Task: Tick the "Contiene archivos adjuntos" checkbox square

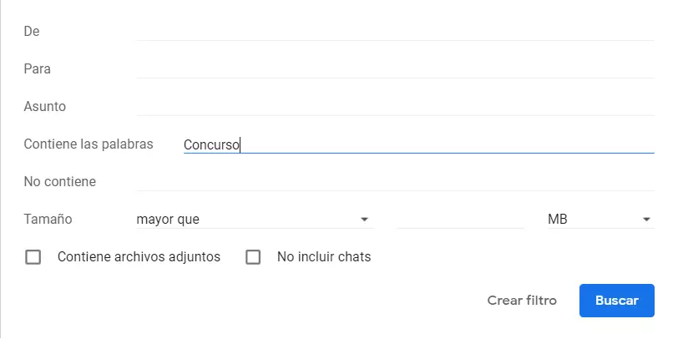Action: pos(33,257)
